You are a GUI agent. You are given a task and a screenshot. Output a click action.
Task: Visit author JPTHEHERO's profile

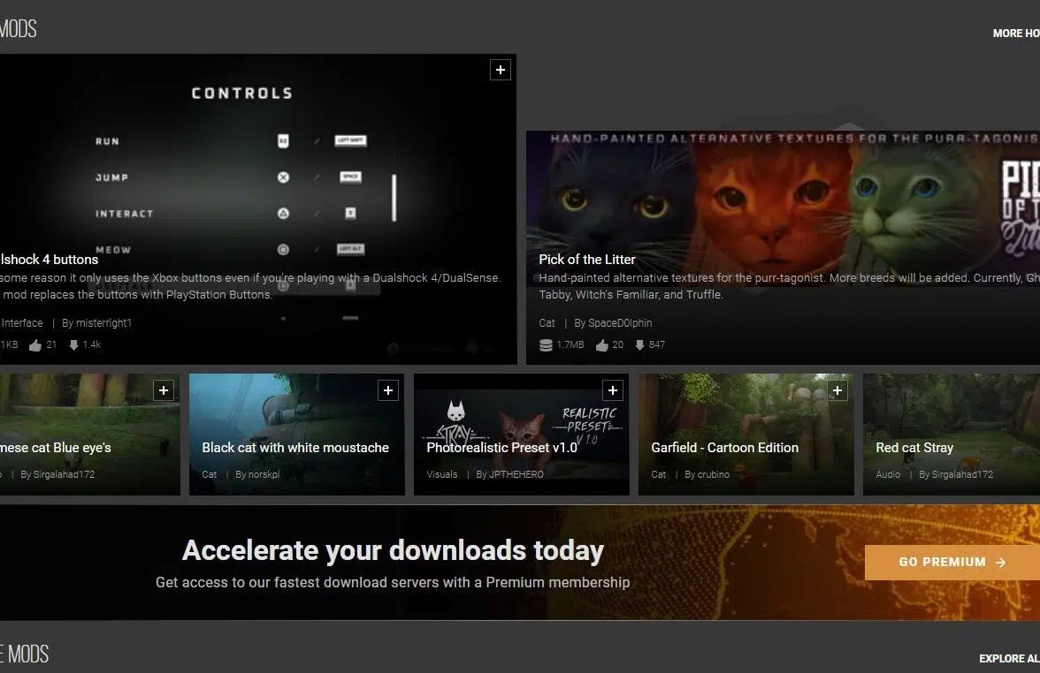tap(516, 474)
